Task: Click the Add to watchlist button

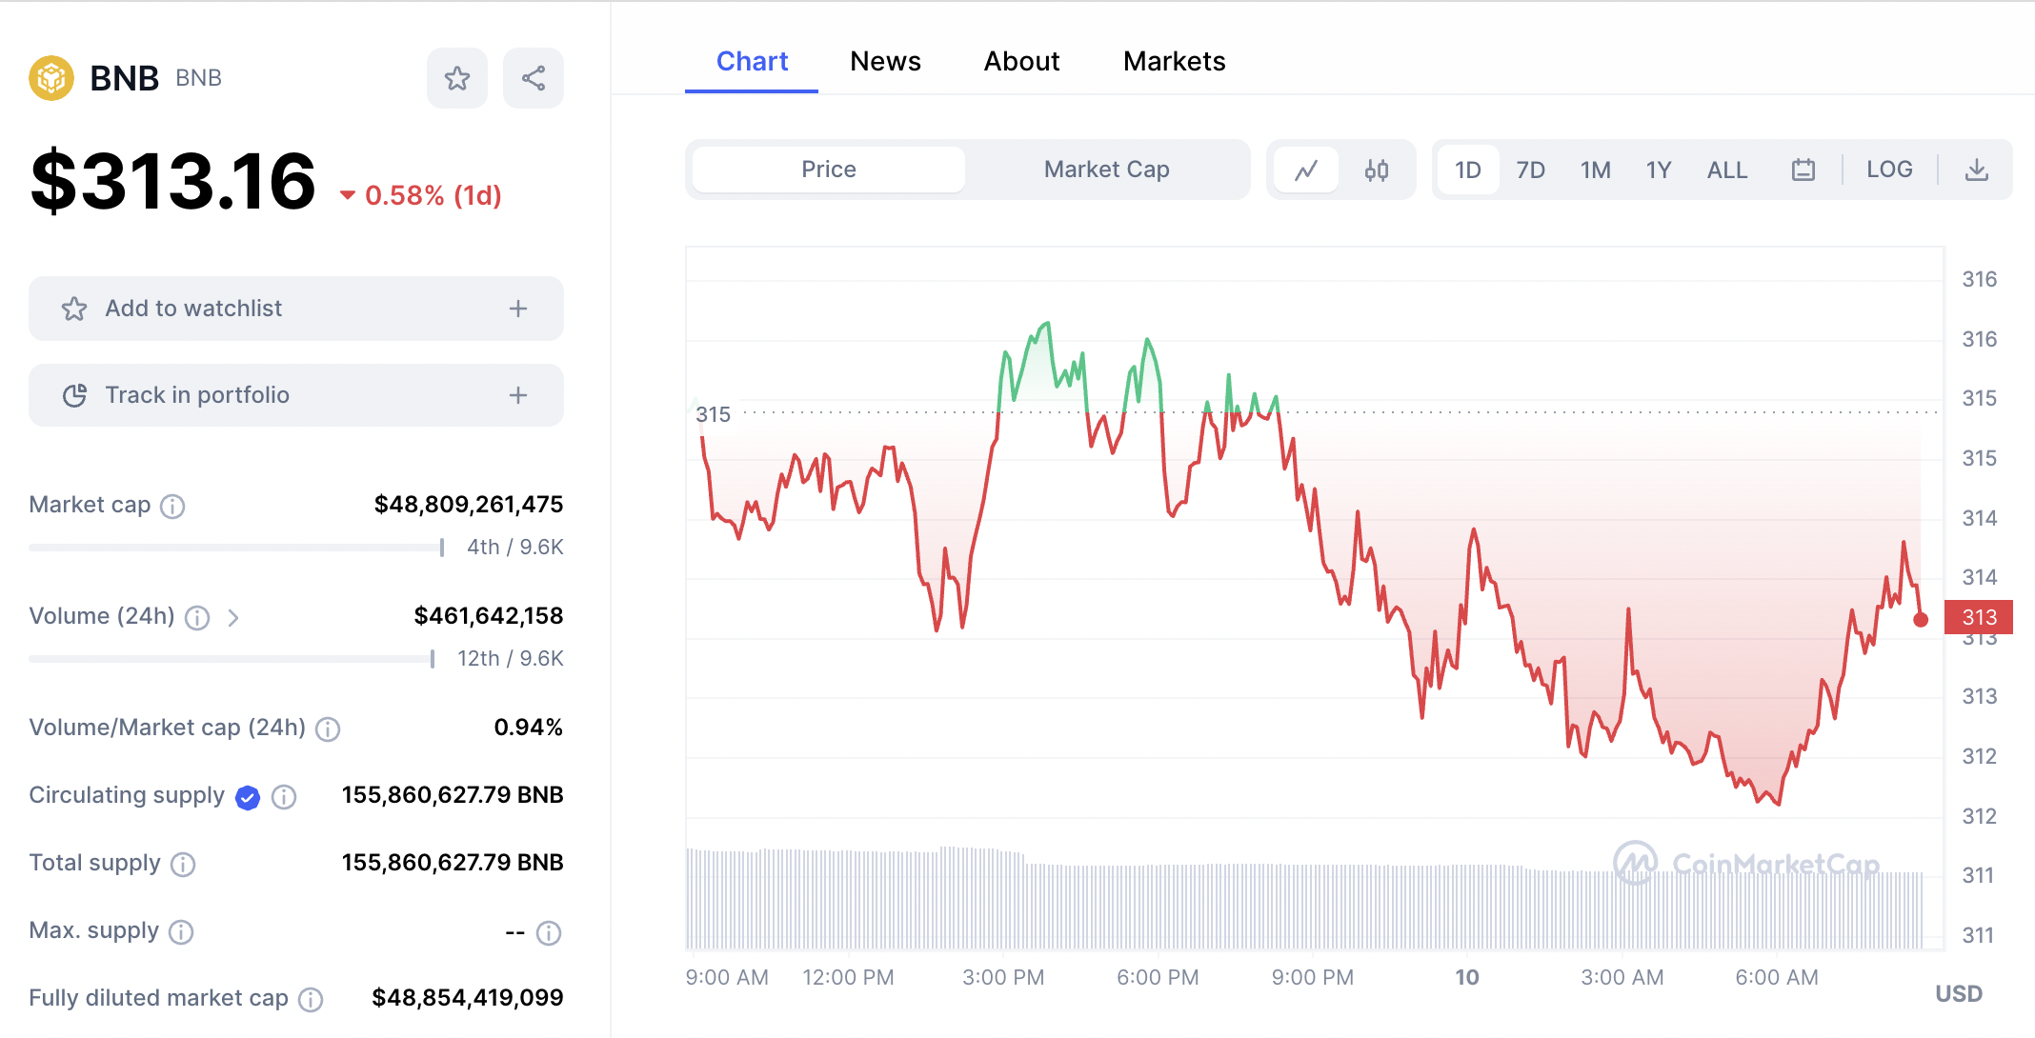Action: click(x=296, y=309)
